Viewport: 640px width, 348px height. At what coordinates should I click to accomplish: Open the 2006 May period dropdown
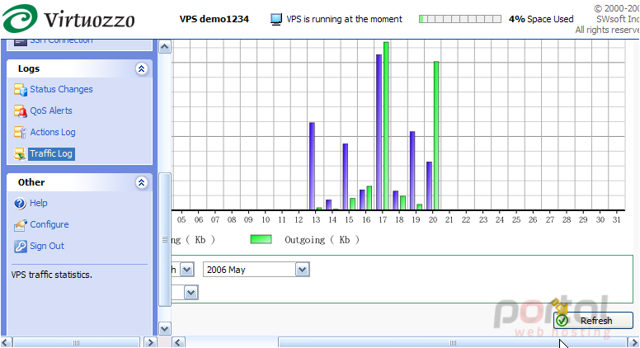302,270
